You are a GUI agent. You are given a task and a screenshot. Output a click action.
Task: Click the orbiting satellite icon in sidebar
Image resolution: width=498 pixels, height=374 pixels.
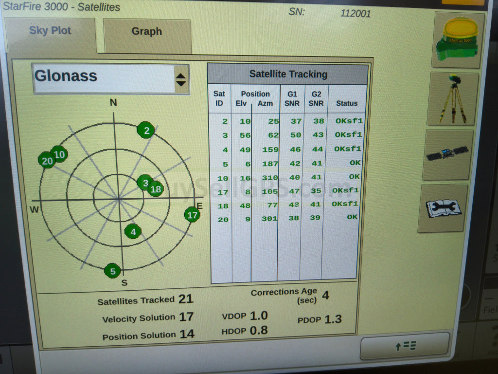click(447, 154)
